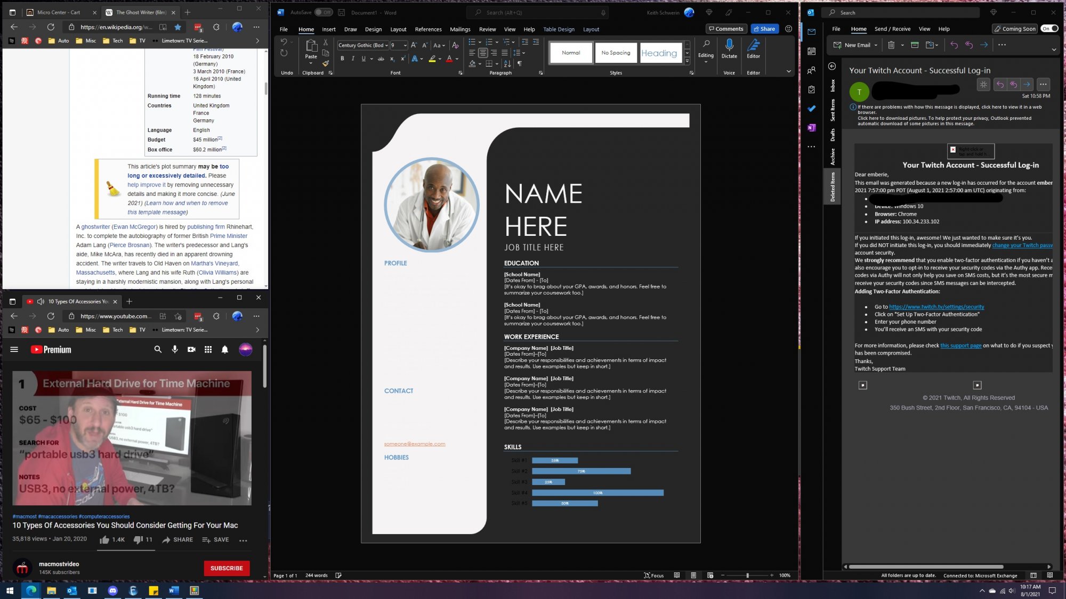Delete the open Twitch email
Image resolution: width=1066 pixels, height=599 pixels.
891,45
